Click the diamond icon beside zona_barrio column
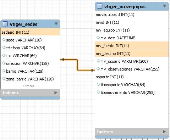The width and height of the screenshot is (170, 140). point(4,79)
